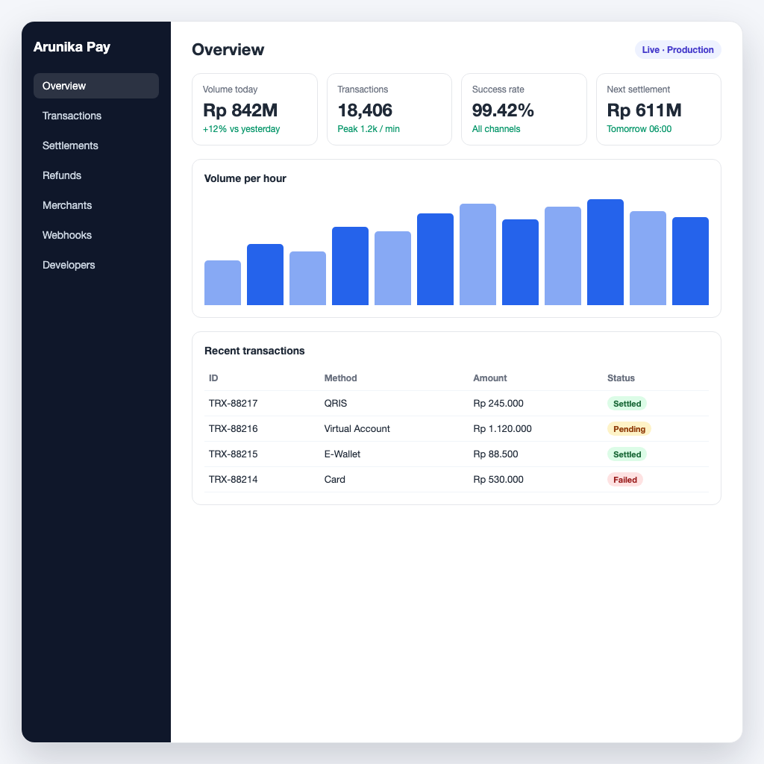This screenshot has width=764, height=764.
Task: Click the Pending status badge
Action: pos(629,429)
